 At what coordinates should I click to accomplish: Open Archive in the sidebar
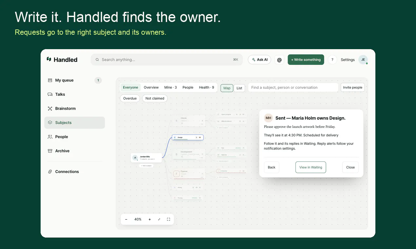75,151
